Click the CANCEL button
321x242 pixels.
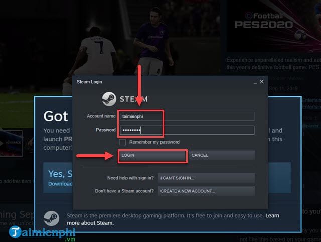tap(222, 155)
